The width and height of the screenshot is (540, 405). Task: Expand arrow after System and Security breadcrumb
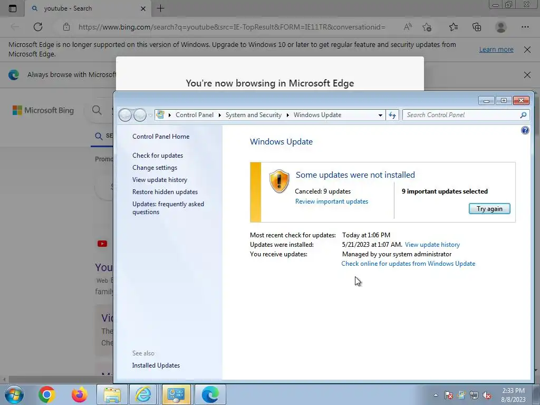287,115
